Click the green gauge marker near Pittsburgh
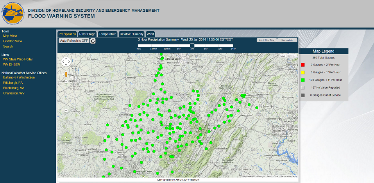Image resolution: width=374 pixels, height=183 pixels. click(162, 58)
